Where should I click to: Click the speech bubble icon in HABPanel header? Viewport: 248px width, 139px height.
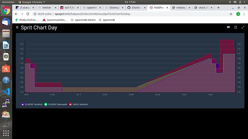228,27
